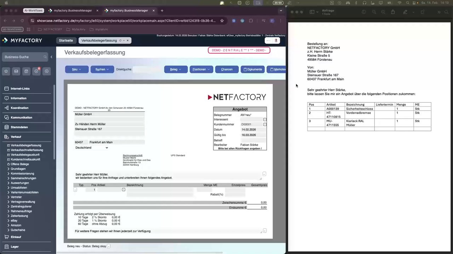Click the MYFACTORY logo

click(22, 40)
